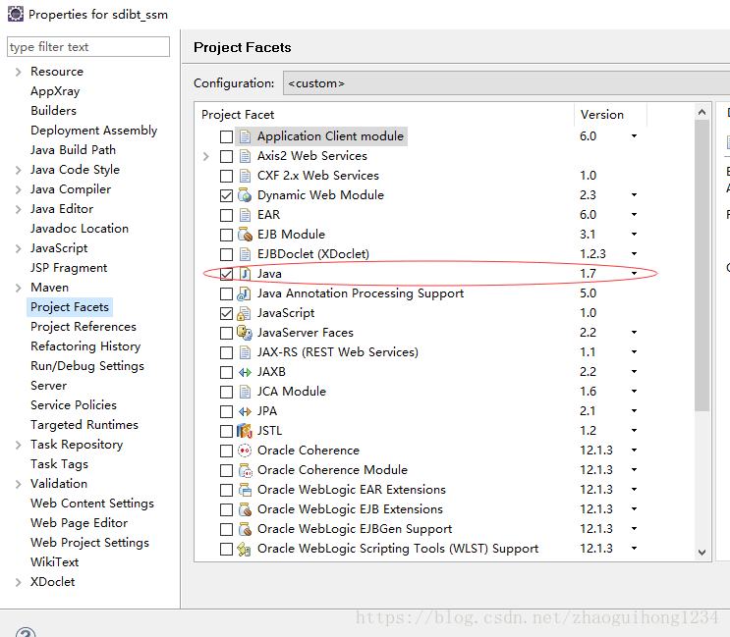Viewport: 730px width, 637px height.
Task: Click the facet list scroll down arrow
Action: pos(702,553)
